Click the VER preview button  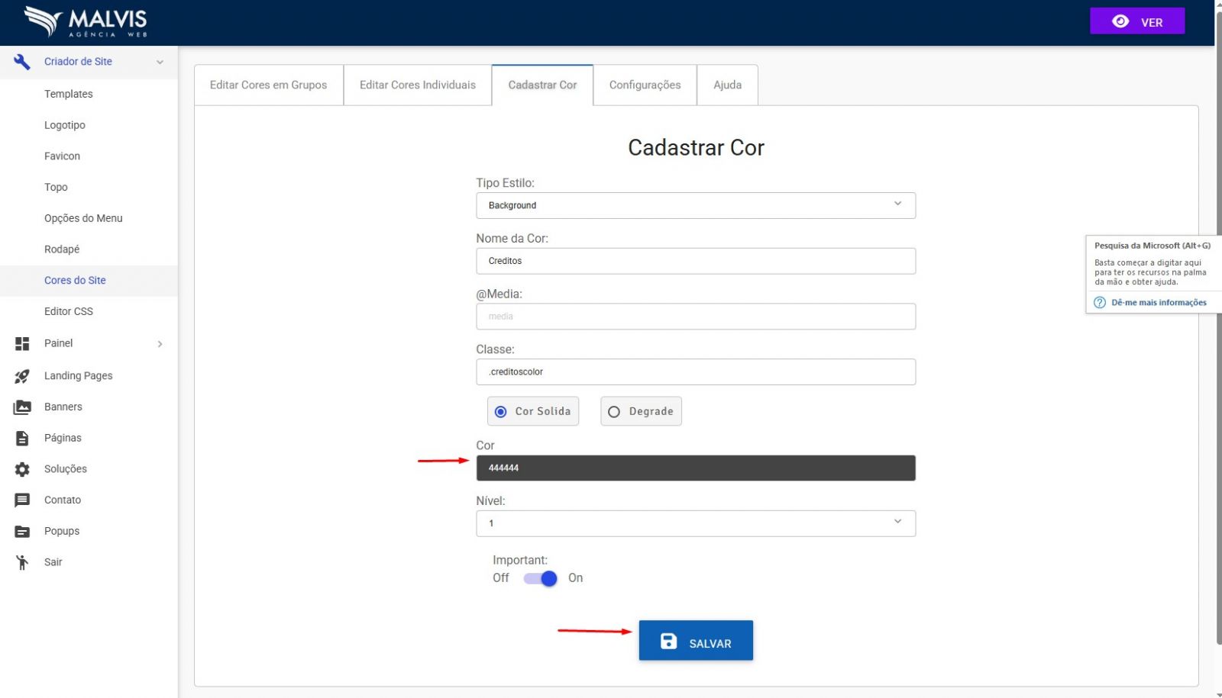click(1136, 21)
